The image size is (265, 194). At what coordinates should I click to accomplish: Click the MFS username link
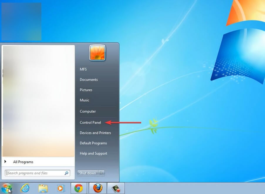coord(83,69)
